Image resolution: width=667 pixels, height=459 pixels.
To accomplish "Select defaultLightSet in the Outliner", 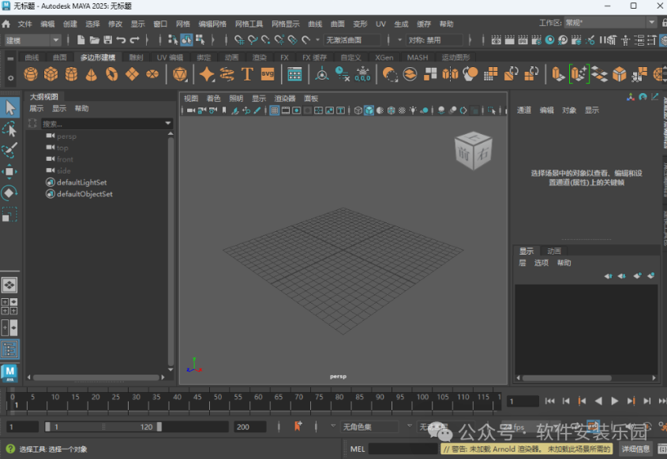I will (81, 182).
